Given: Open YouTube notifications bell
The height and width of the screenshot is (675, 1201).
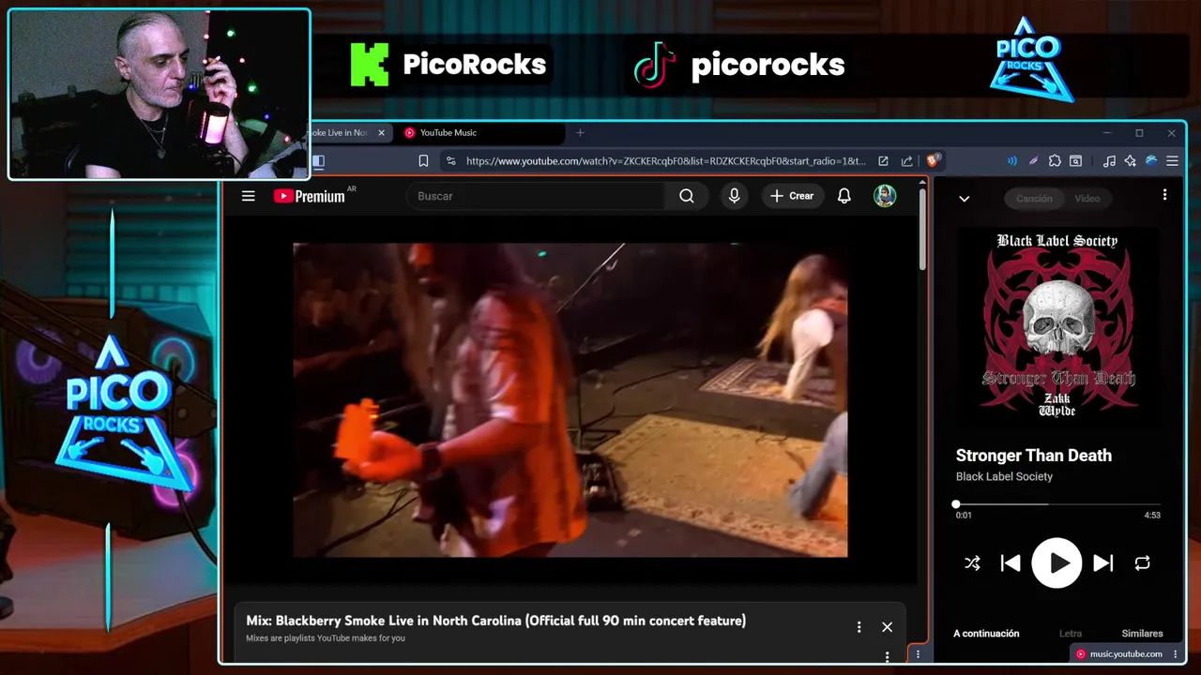Looking at the screenshot, I should (844, 196).
